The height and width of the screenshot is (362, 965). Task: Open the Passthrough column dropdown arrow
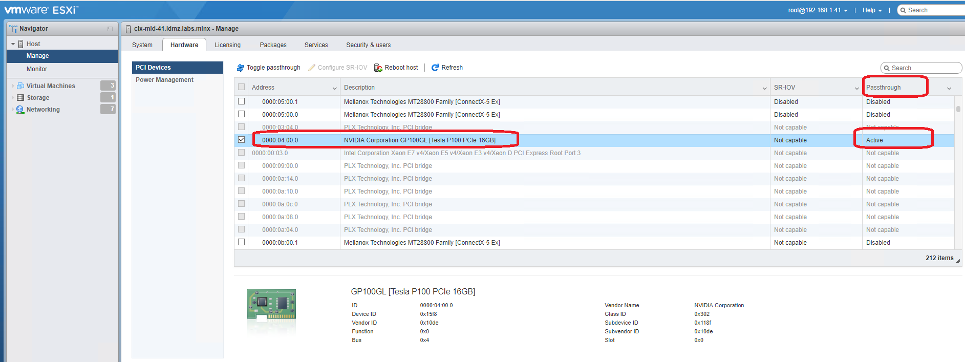(x=949, y=88)
